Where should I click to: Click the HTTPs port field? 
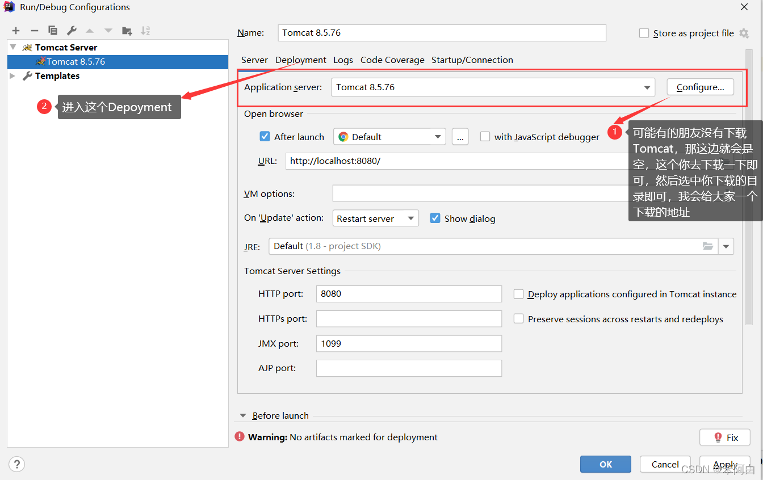(x=409, y=319)
